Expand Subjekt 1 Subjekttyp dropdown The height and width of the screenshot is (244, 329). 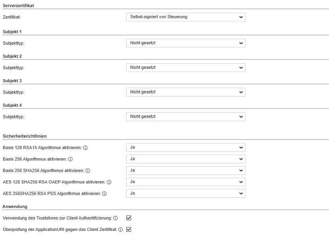coord(186,43)
